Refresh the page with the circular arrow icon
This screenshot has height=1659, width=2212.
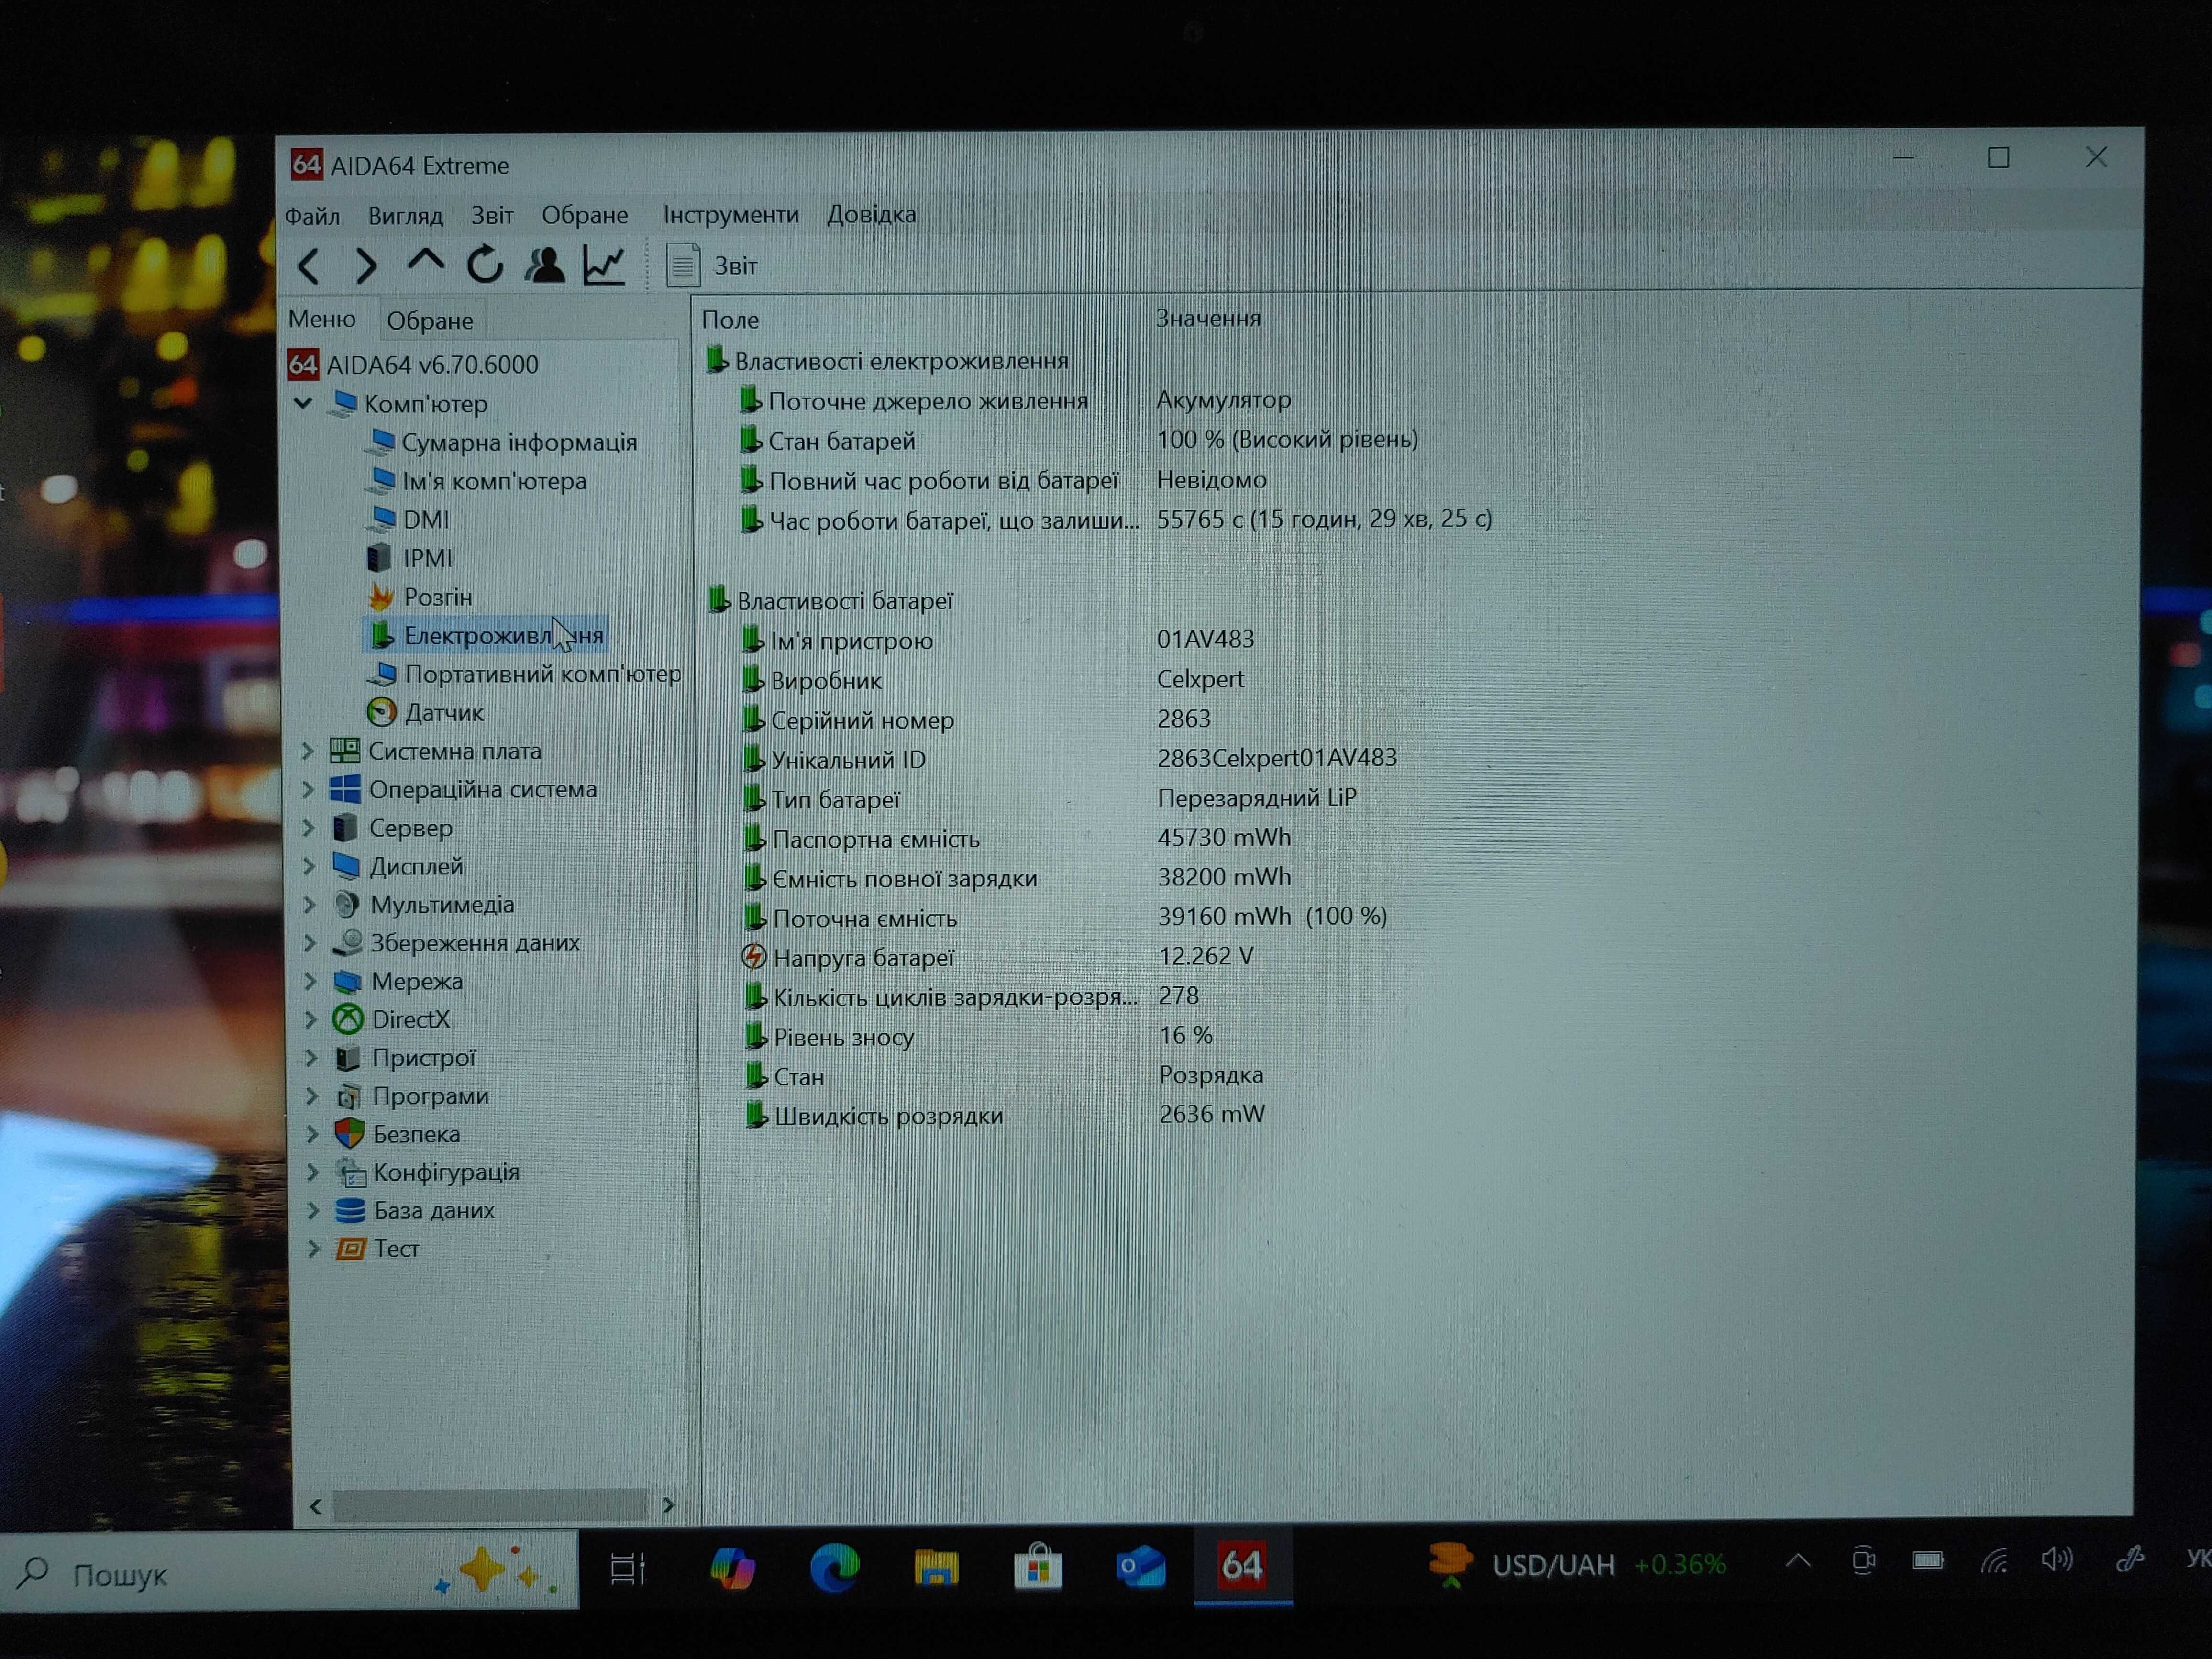coord(485,265)
